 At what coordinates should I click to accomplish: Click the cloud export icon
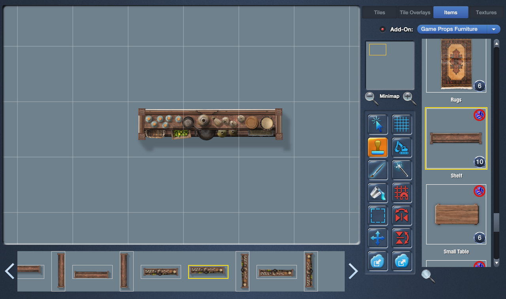point(402,261)
